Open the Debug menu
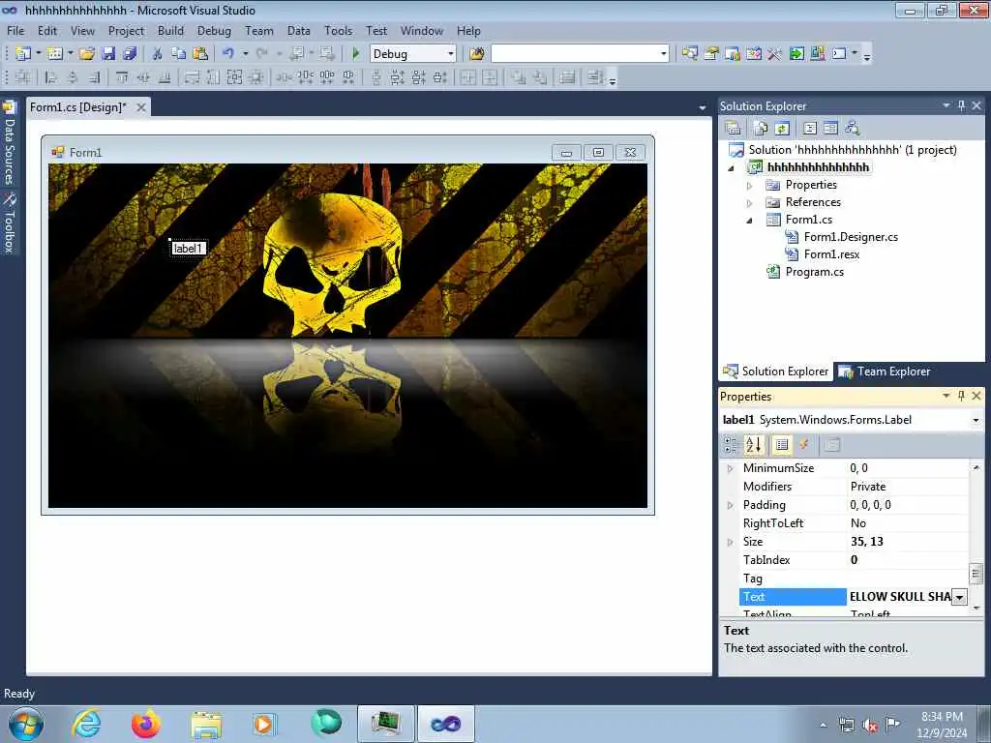The image size is (991, 743). click(x=214, y=30)
